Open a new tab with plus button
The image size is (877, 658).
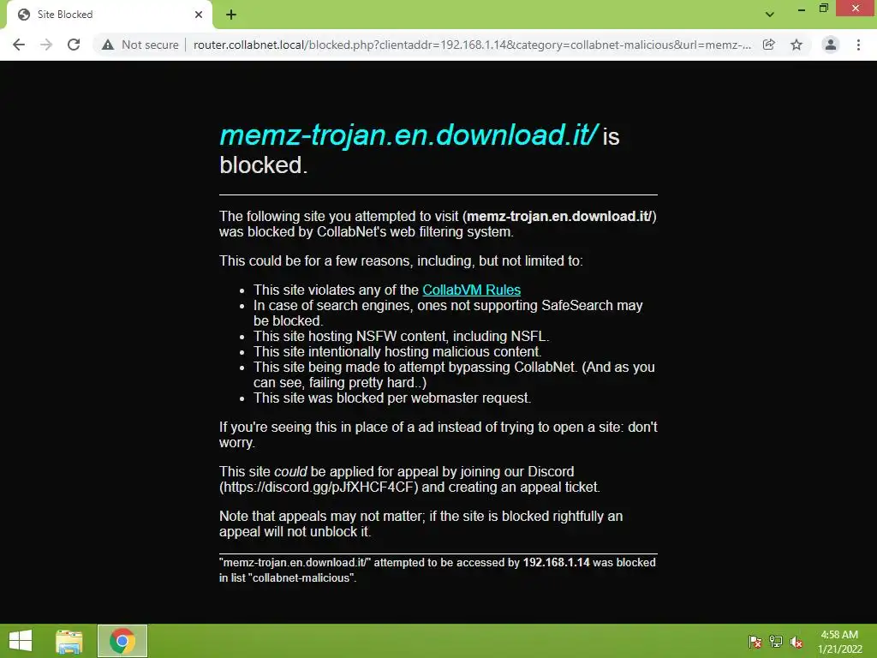(231, 15)
